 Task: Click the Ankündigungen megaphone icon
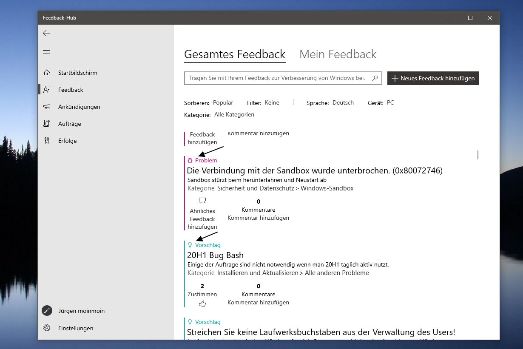coord(47,107)
